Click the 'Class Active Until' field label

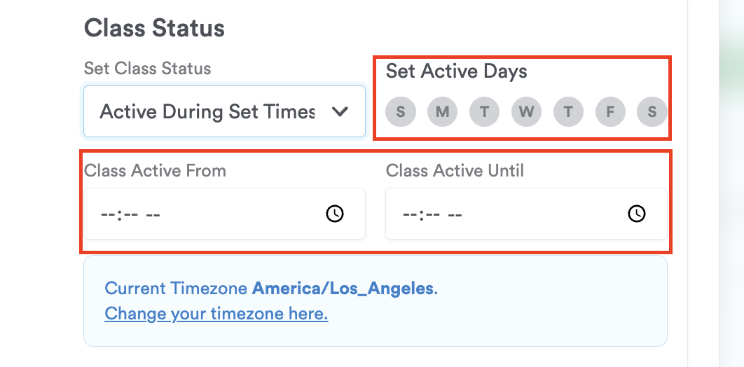tap(455, 170)
